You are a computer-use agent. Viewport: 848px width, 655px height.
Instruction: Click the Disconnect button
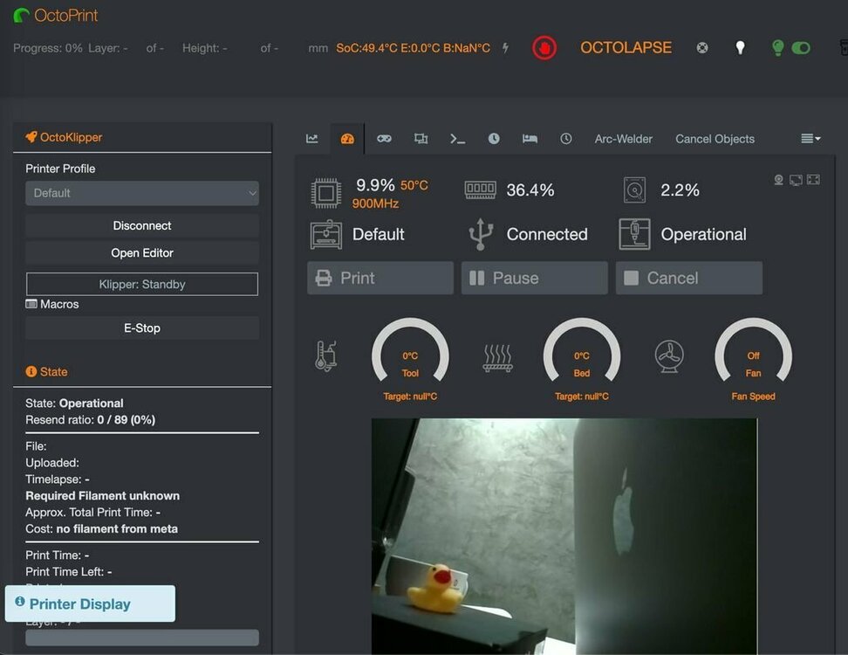(141, 225)
